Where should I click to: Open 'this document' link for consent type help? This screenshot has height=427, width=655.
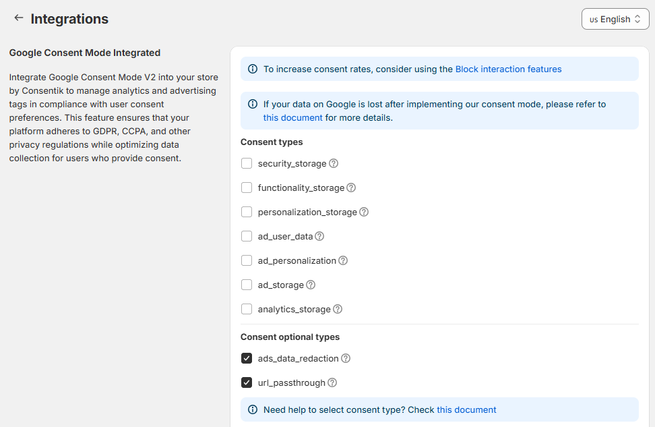pyautogui.click(x=466, y=409)
